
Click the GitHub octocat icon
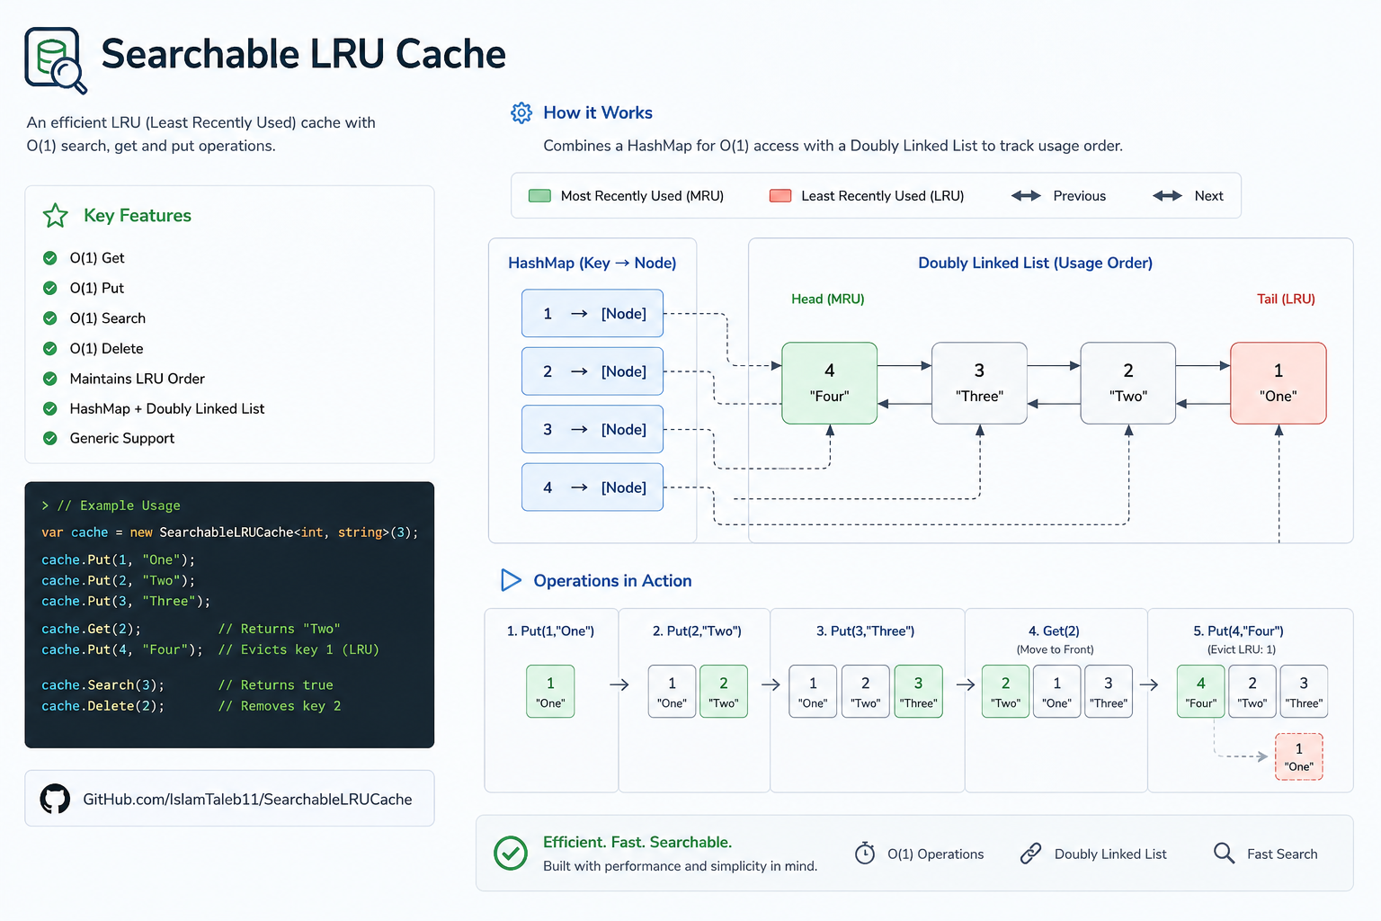[55, 799]
